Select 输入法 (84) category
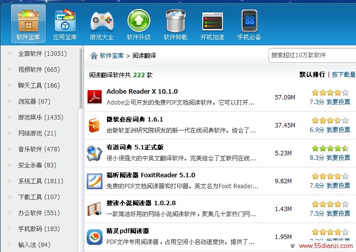The height and width of the screenshot is (252, 356). pos(34,245)
